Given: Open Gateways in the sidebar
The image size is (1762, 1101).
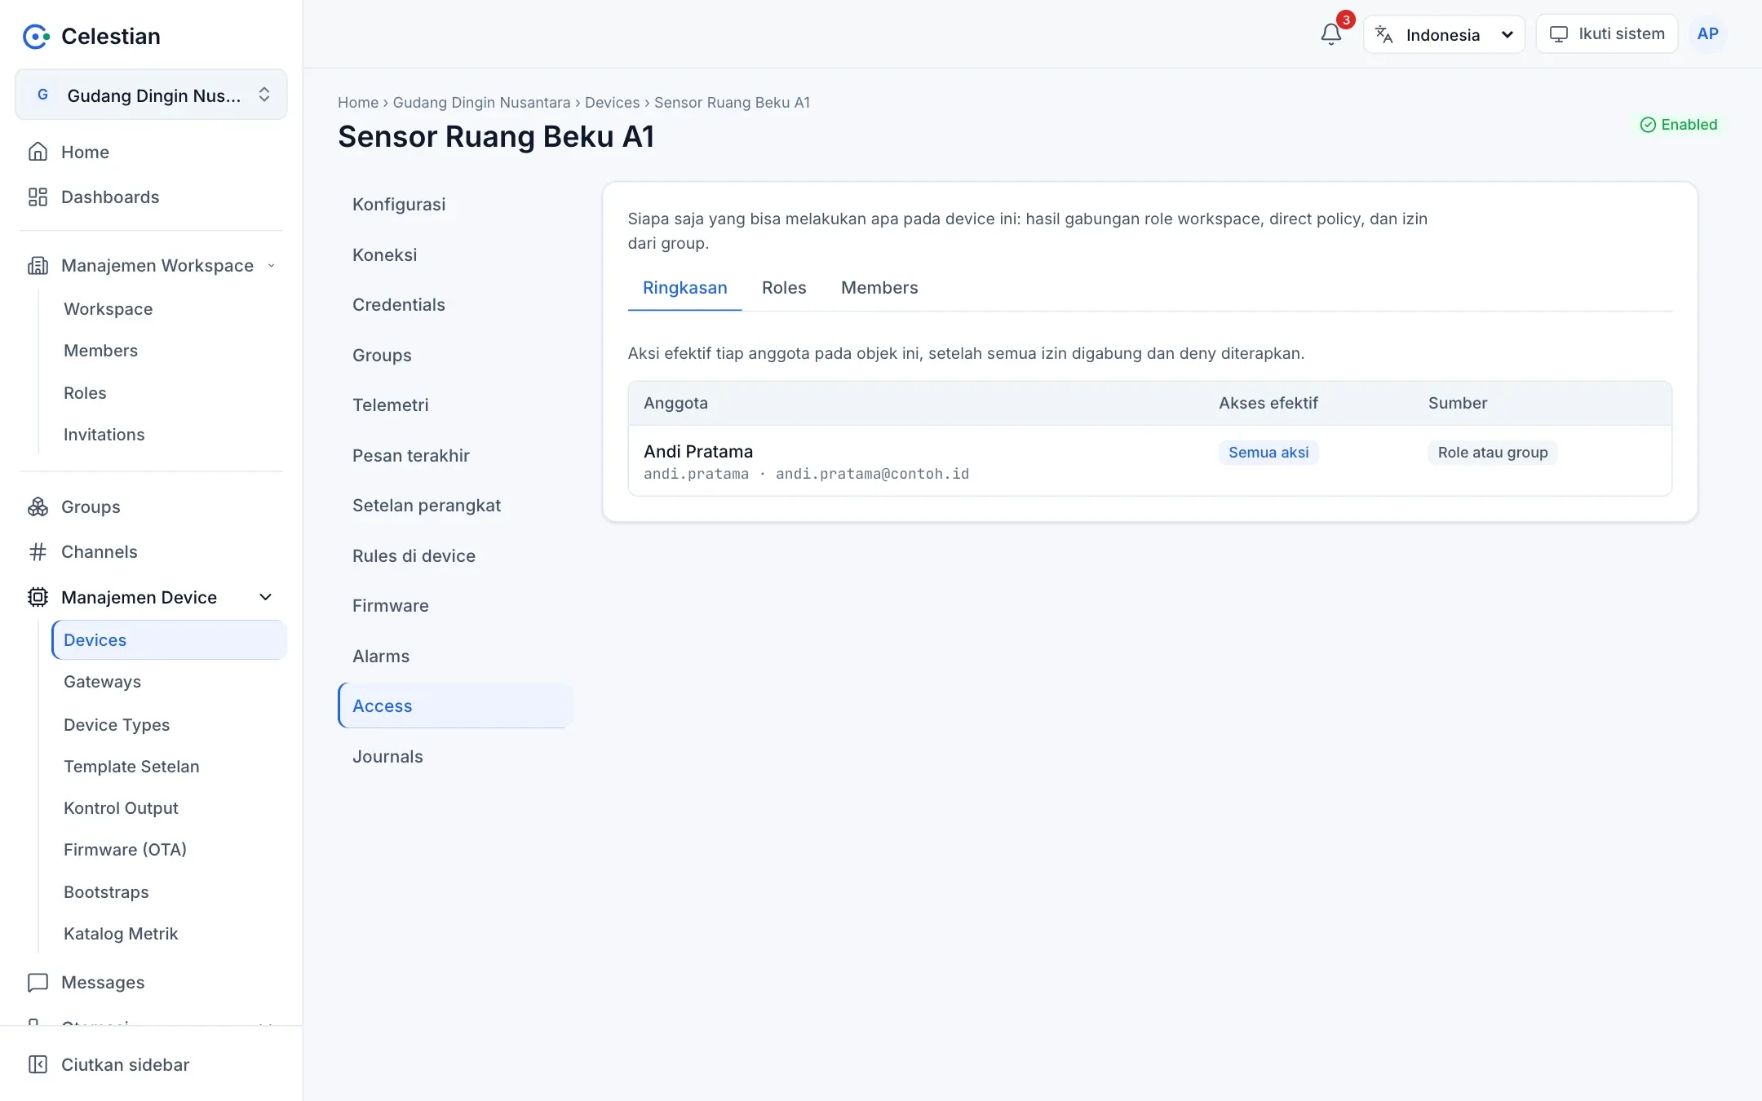Looking at the screenshot, I should 169,682.
